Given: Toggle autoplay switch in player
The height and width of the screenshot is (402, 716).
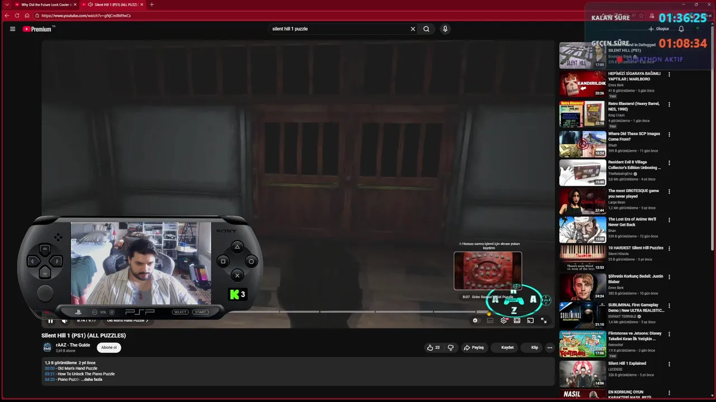Looking at the screenshot, I should click(475, 320).
